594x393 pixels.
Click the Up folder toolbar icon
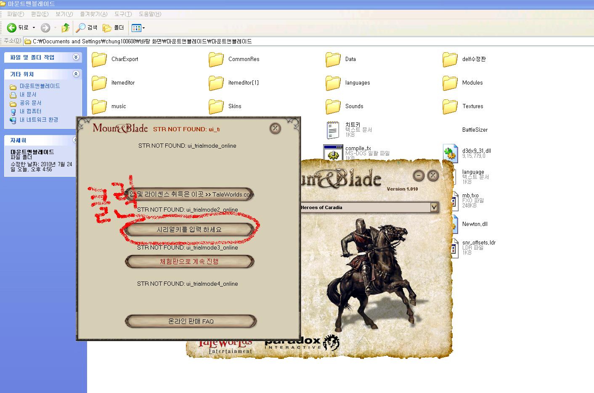tap(65, 28)
